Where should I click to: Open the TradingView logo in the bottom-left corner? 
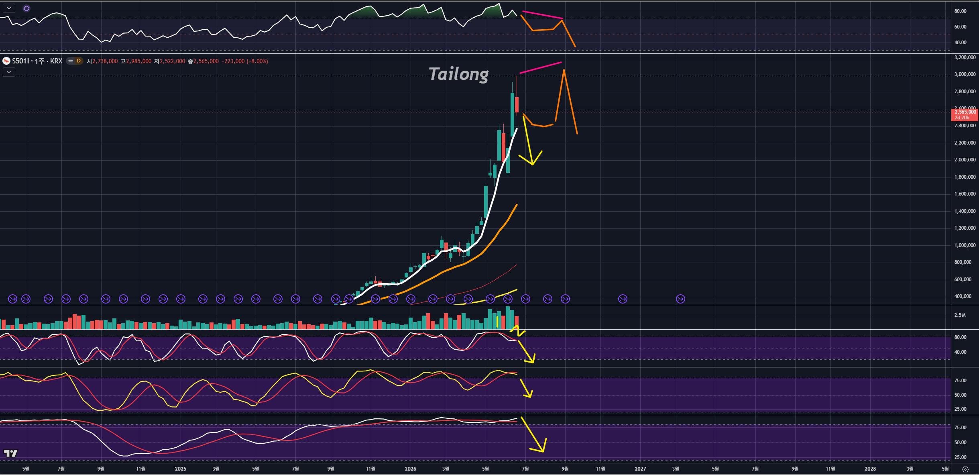tap(11, 453)
